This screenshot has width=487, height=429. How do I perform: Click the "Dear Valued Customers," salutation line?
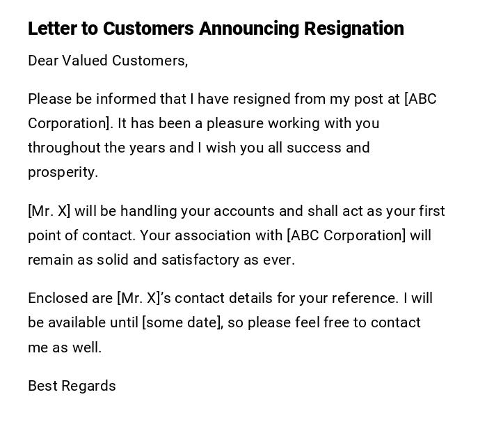click(x=108, y=61)
